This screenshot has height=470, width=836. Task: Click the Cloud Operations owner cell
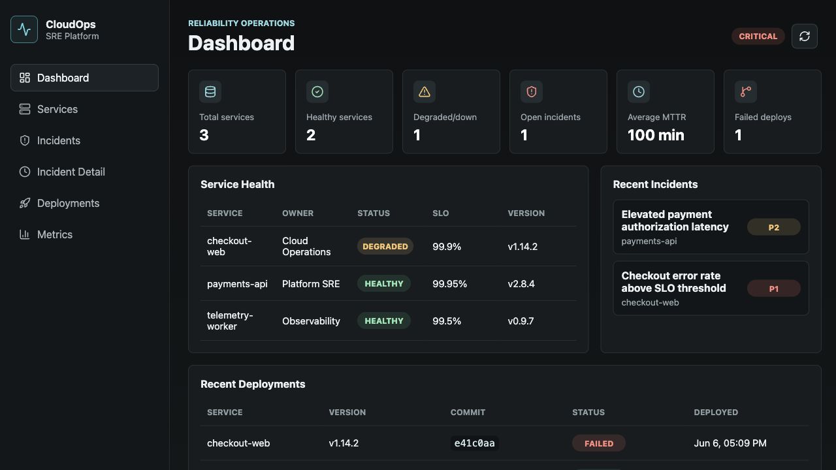[x=306, y=246]
